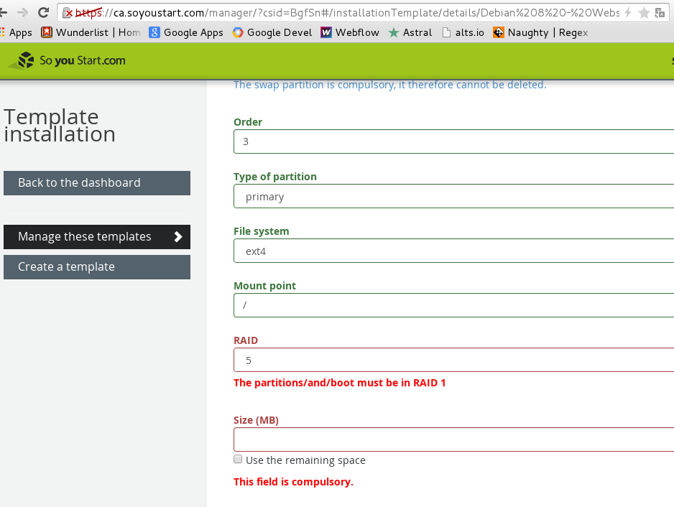This screenshot has width=674, height=507.
Task: Click the browser reload icon
Action: point(43,12)
